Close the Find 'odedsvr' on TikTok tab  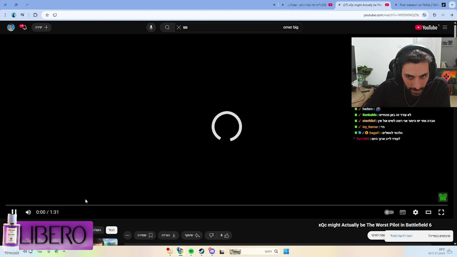(396, 5)
